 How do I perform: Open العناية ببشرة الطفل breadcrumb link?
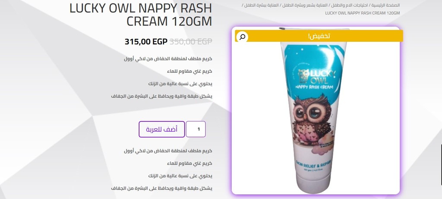point(260,5)
